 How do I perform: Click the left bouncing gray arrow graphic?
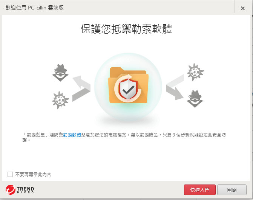pyautogui.click(x=81, y=88)
